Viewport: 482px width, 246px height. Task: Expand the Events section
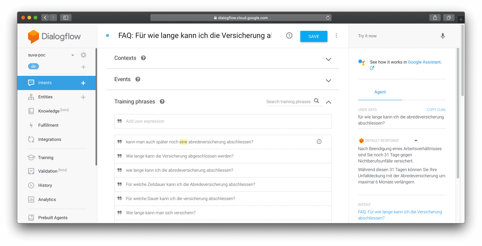328,81
